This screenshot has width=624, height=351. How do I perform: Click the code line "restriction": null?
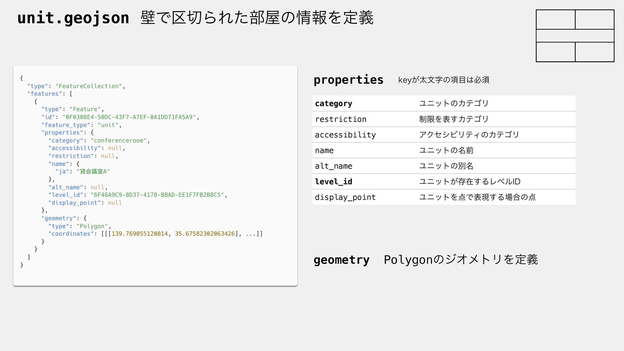coord(83,156)
